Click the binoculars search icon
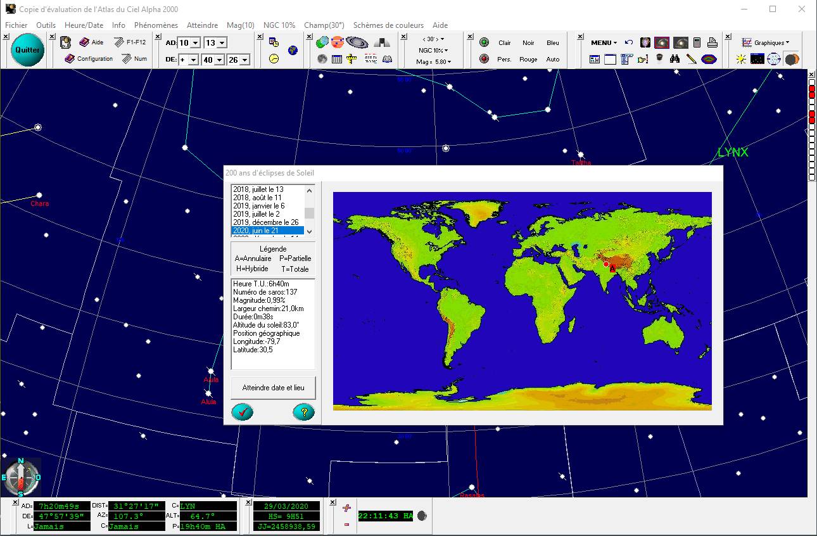The height and width of the screenshot is (536, 817). 675,60
